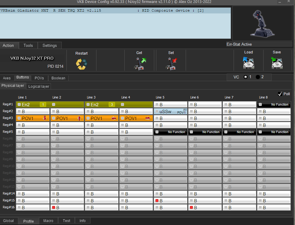This screenshot has height=225, width=295.
Task: Click the red indicator in Reg#15 Line 5
Action: [157, 201]
